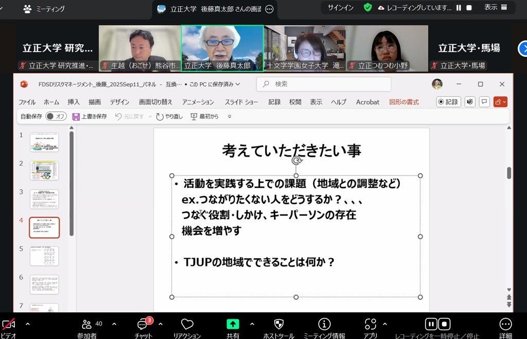
Task: Open the Reactions heart icon
Action: tap(187, 325)
